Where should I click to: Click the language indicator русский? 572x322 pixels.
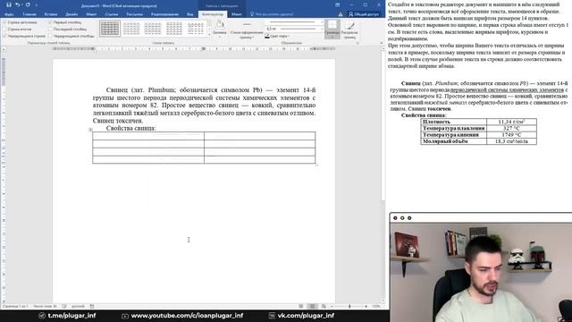tap(78, 306)
